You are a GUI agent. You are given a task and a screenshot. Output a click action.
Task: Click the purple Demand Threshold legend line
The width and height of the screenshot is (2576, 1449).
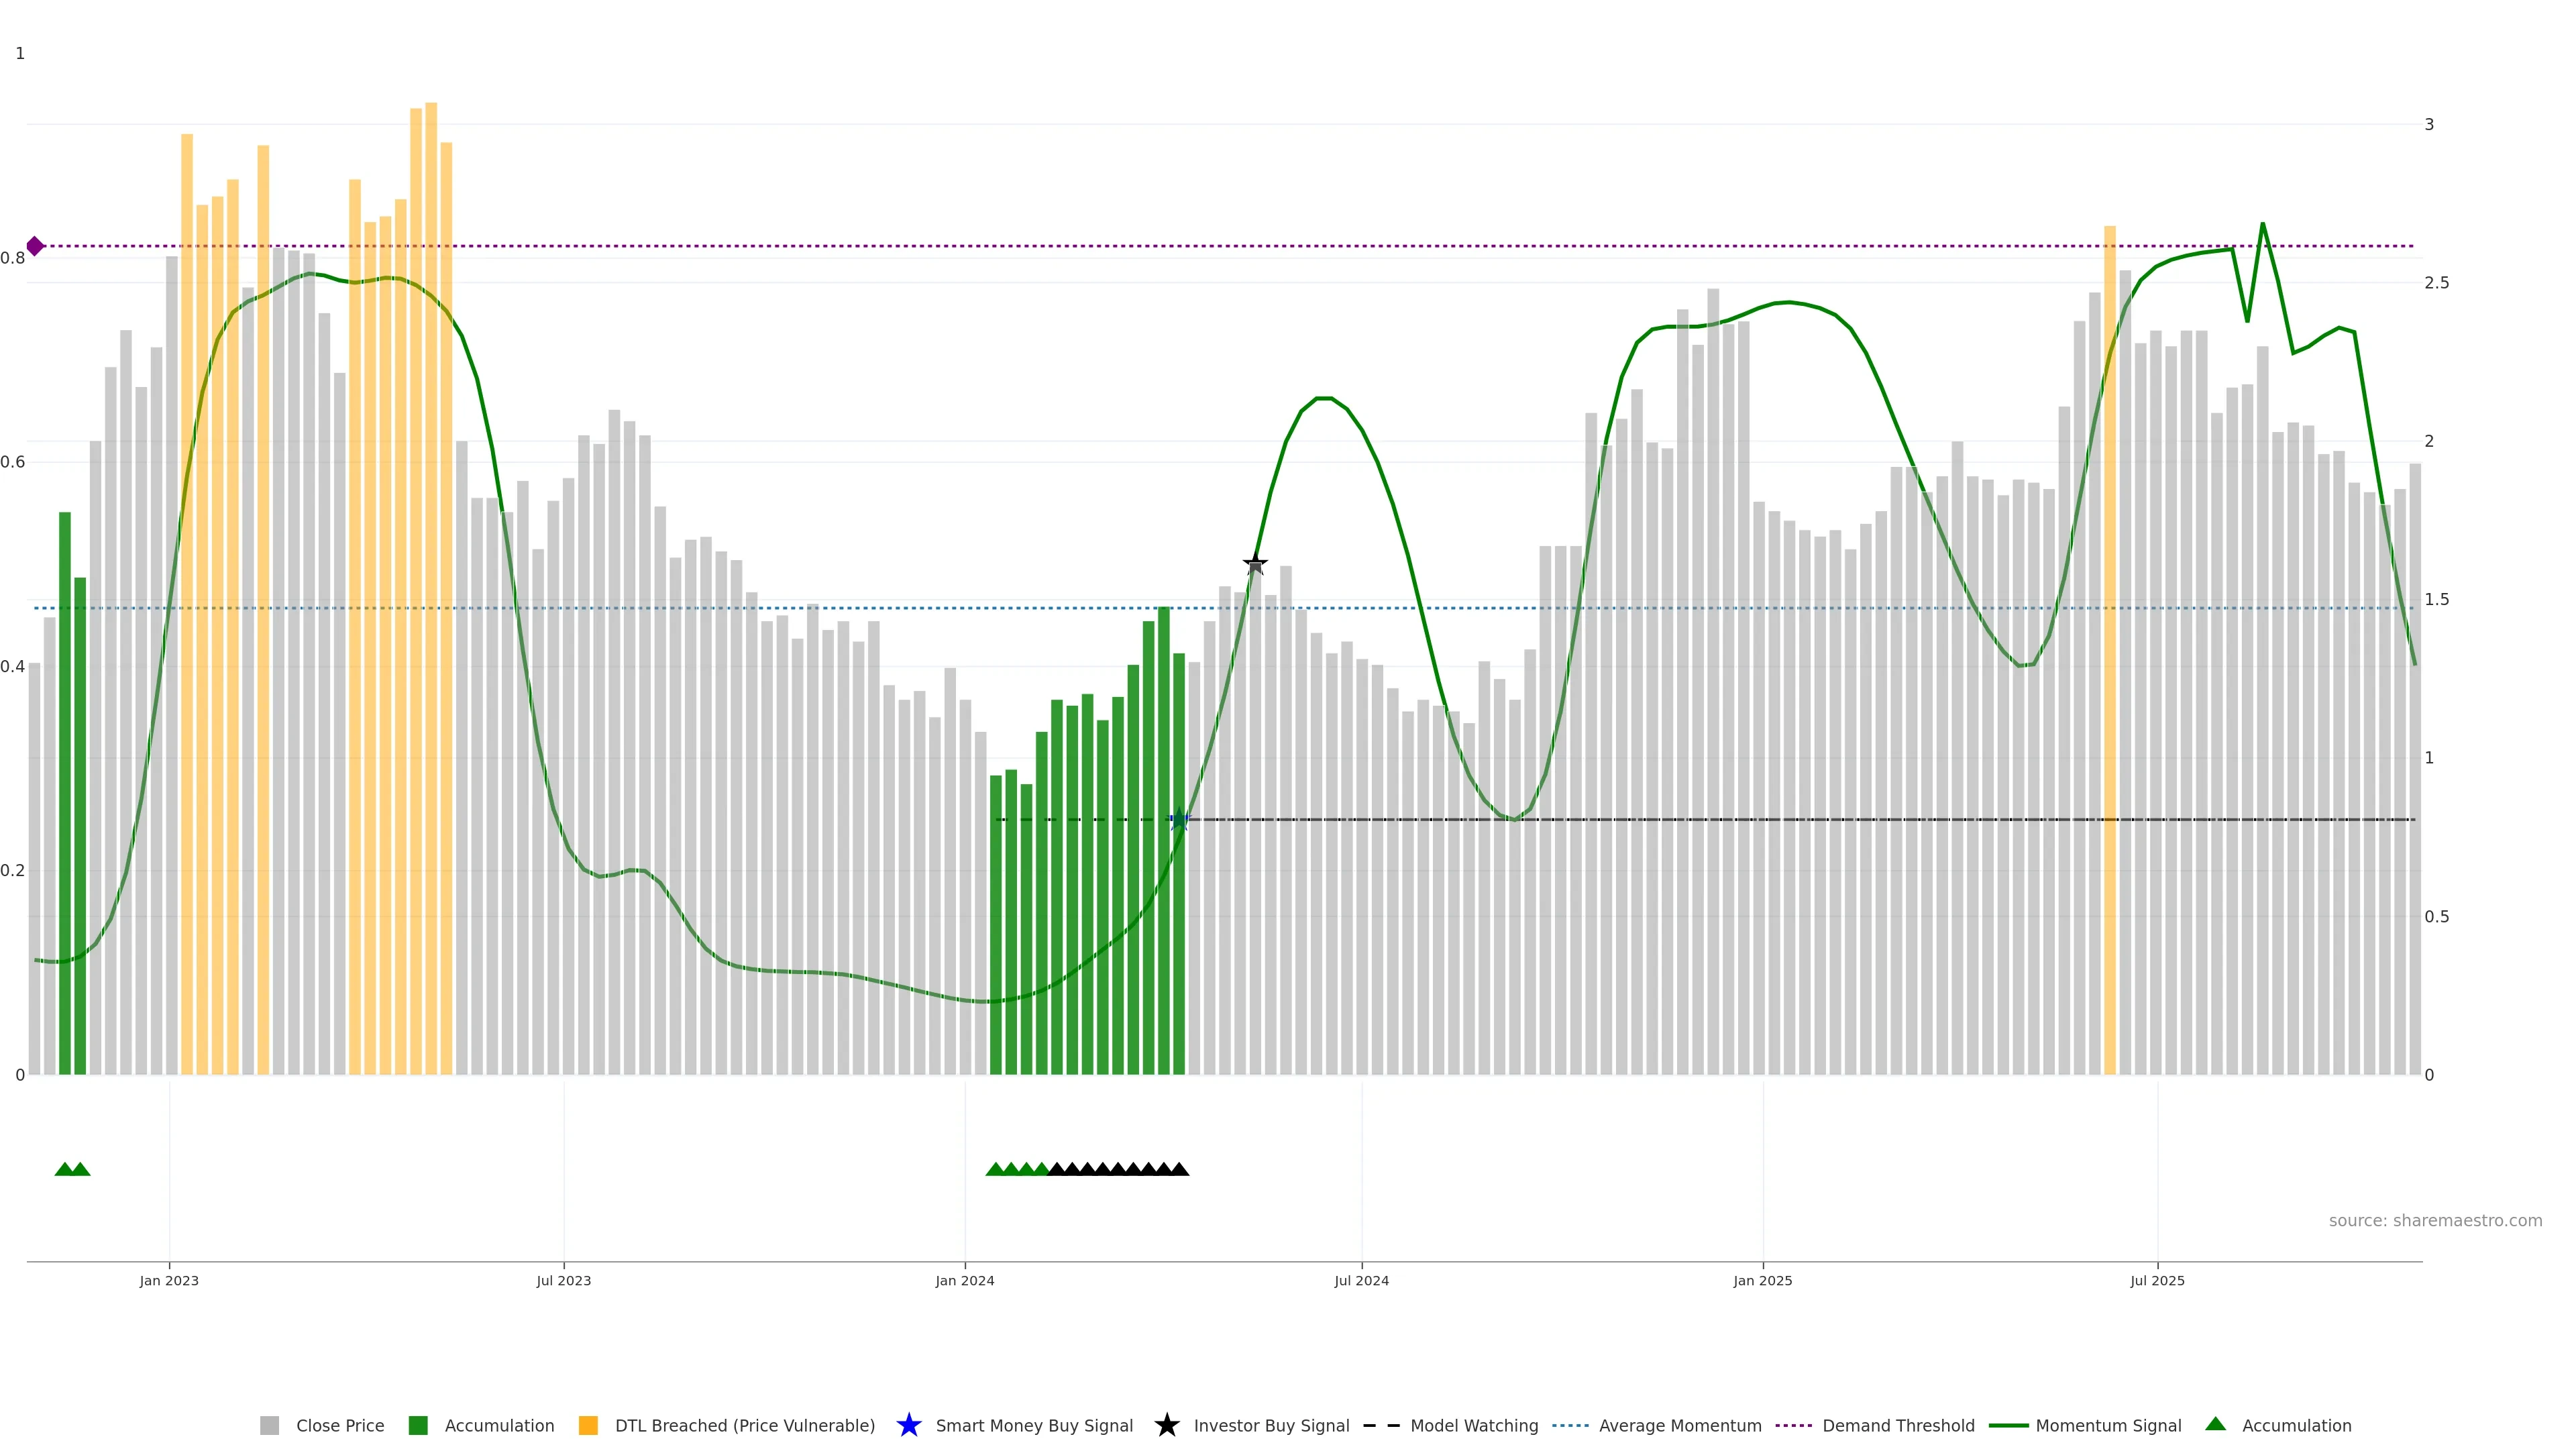1793,1425
